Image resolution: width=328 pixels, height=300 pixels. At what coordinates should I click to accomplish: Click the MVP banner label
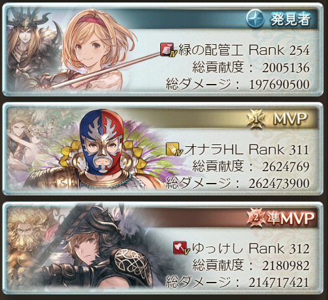click(x=290, y=119)
